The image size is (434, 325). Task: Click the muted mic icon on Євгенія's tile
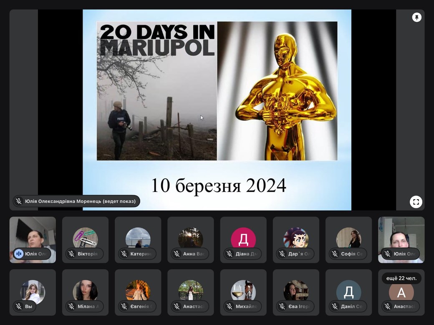124,306
